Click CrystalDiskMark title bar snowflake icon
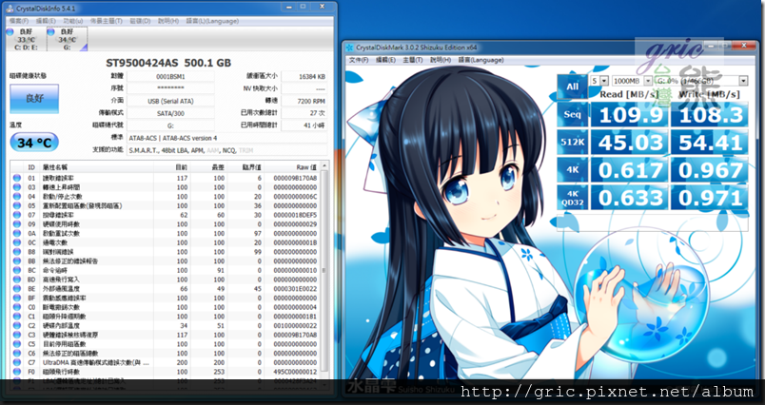765x405 pixels. coord(349,48)
